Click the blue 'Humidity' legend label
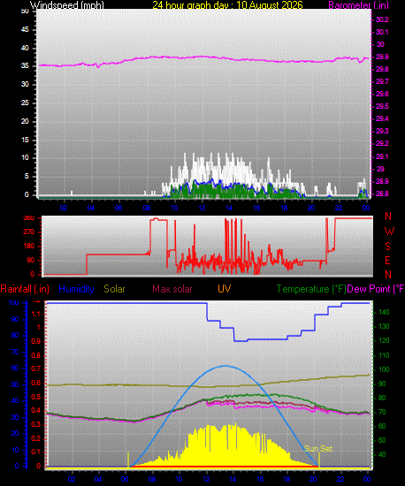405x486 pixels. (x=76, y=289)
